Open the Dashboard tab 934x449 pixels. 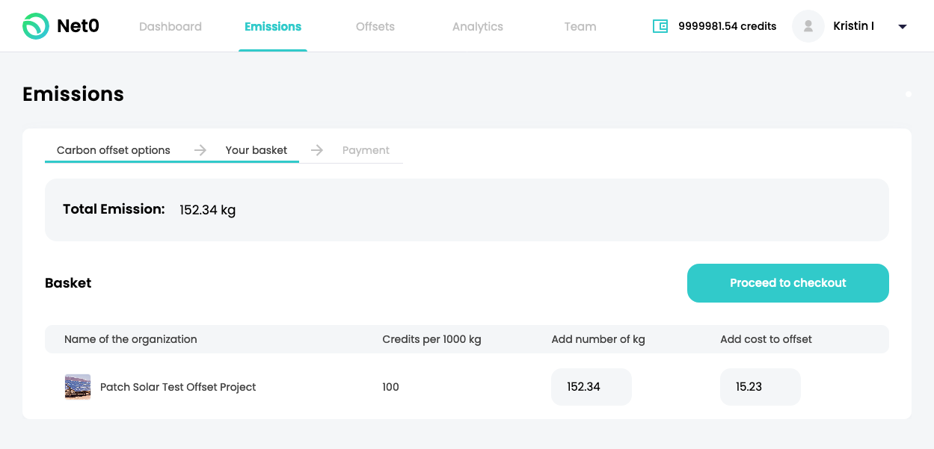pos(170,26)
